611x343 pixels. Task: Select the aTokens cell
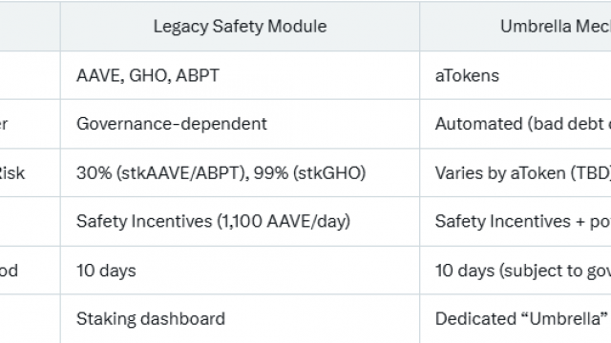click(x=516, y=75)
